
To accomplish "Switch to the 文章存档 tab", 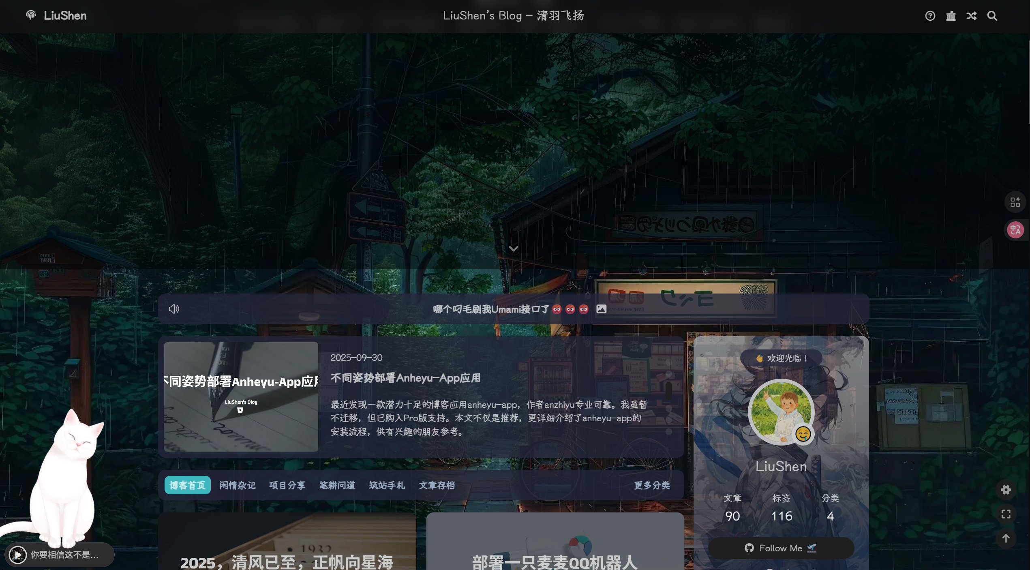I will click(x=437, y=485).
